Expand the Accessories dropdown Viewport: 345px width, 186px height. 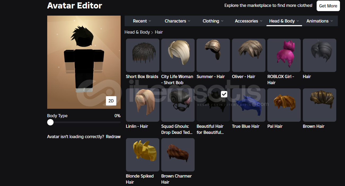248,21
